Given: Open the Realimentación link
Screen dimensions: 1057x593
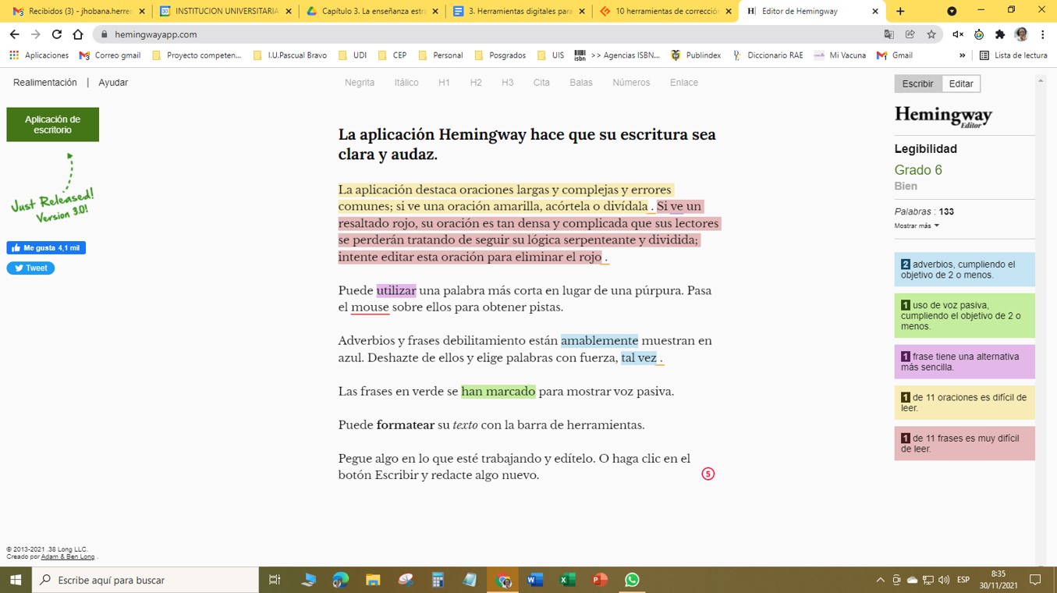Looking at the screenshot, I should point(45,83).
